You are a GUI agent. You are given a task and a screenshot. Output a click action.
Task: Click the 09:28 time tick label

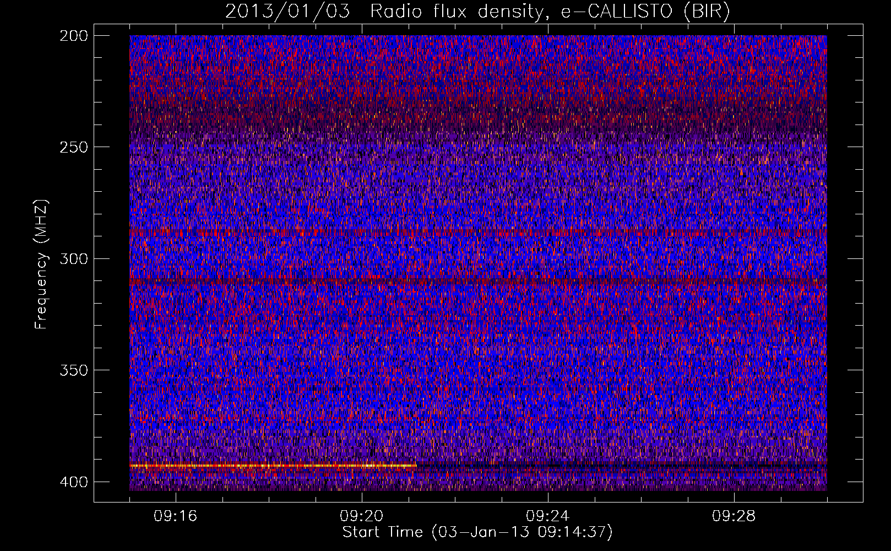pos(734,516)
